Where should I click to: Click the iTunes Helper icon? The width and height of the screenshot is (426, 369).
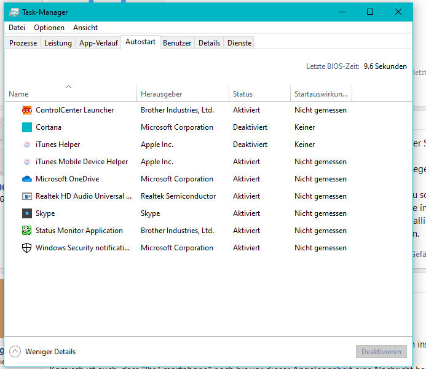click(26, 145)
